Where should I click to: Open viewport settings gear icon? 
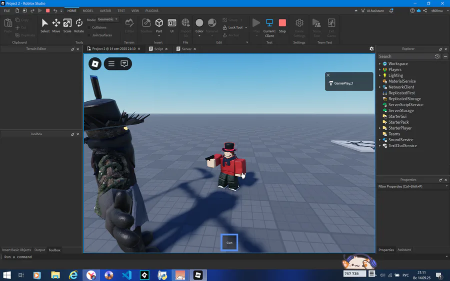pyautogui.click(x=371, y=49)
